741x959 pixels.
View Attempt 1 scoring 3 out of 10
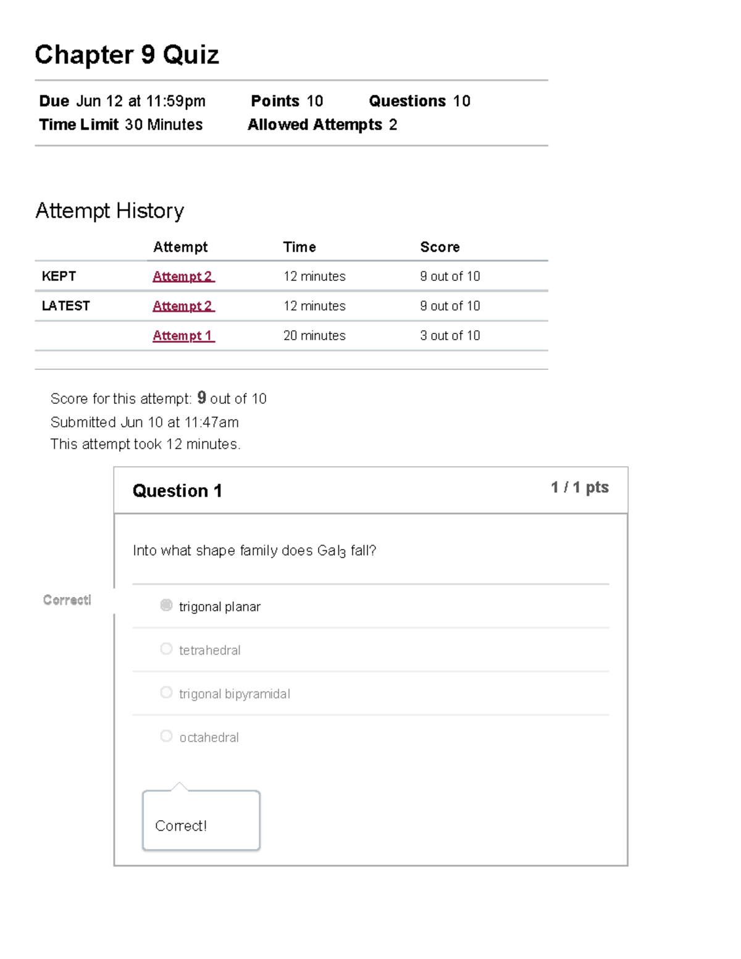click(183, 335)
